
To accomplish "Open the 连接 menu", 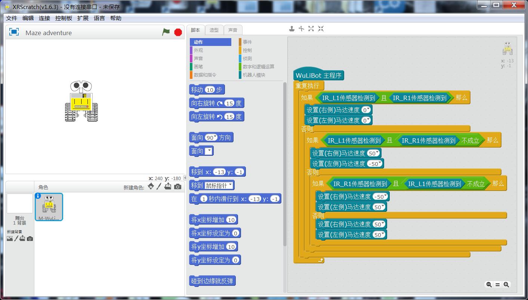I will (x=44, y=18).
